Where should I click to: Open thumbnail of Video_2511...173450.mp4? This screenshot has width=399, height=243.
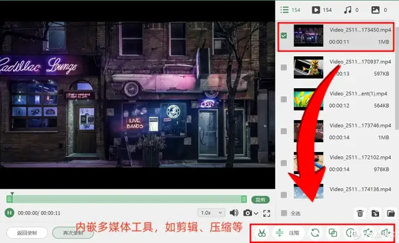click(x=308, y=35)
